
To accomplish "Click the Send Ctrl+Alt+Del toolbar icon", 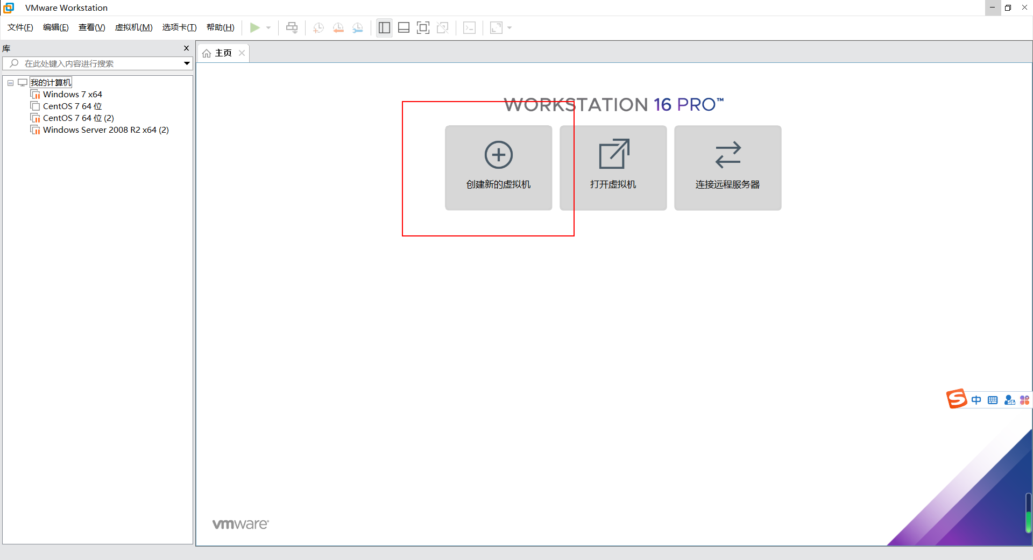I will coord(292,27).
